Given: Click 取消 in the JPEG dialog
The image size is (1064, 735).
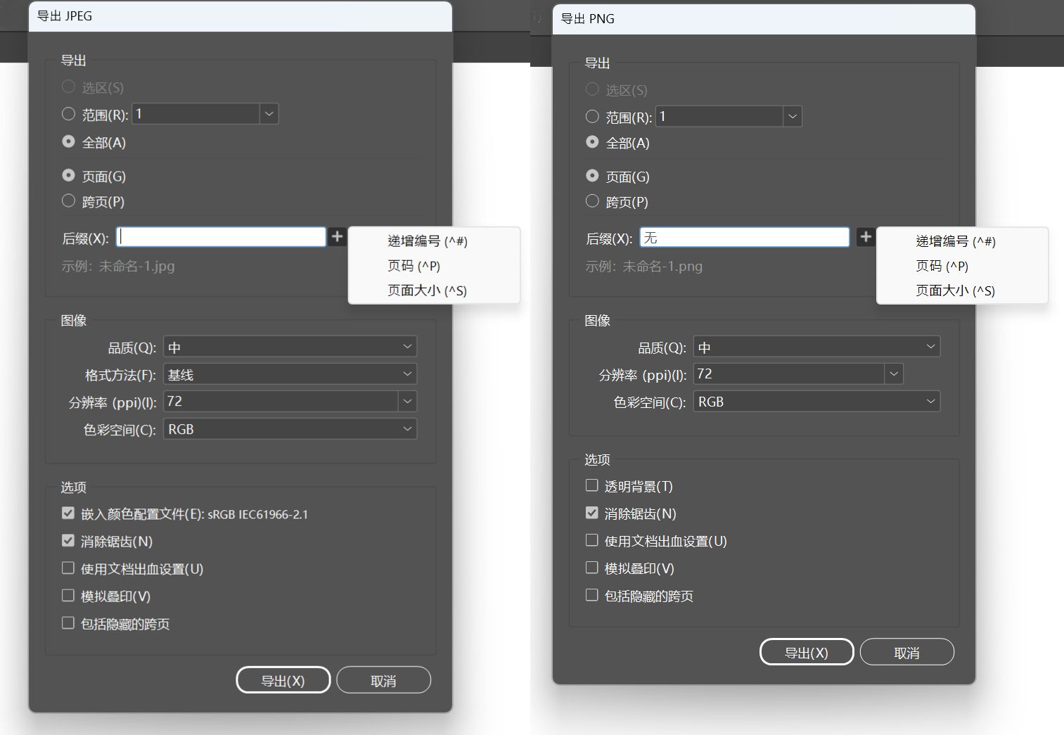Looking at the screenshot, I should [x=383, y=679].
